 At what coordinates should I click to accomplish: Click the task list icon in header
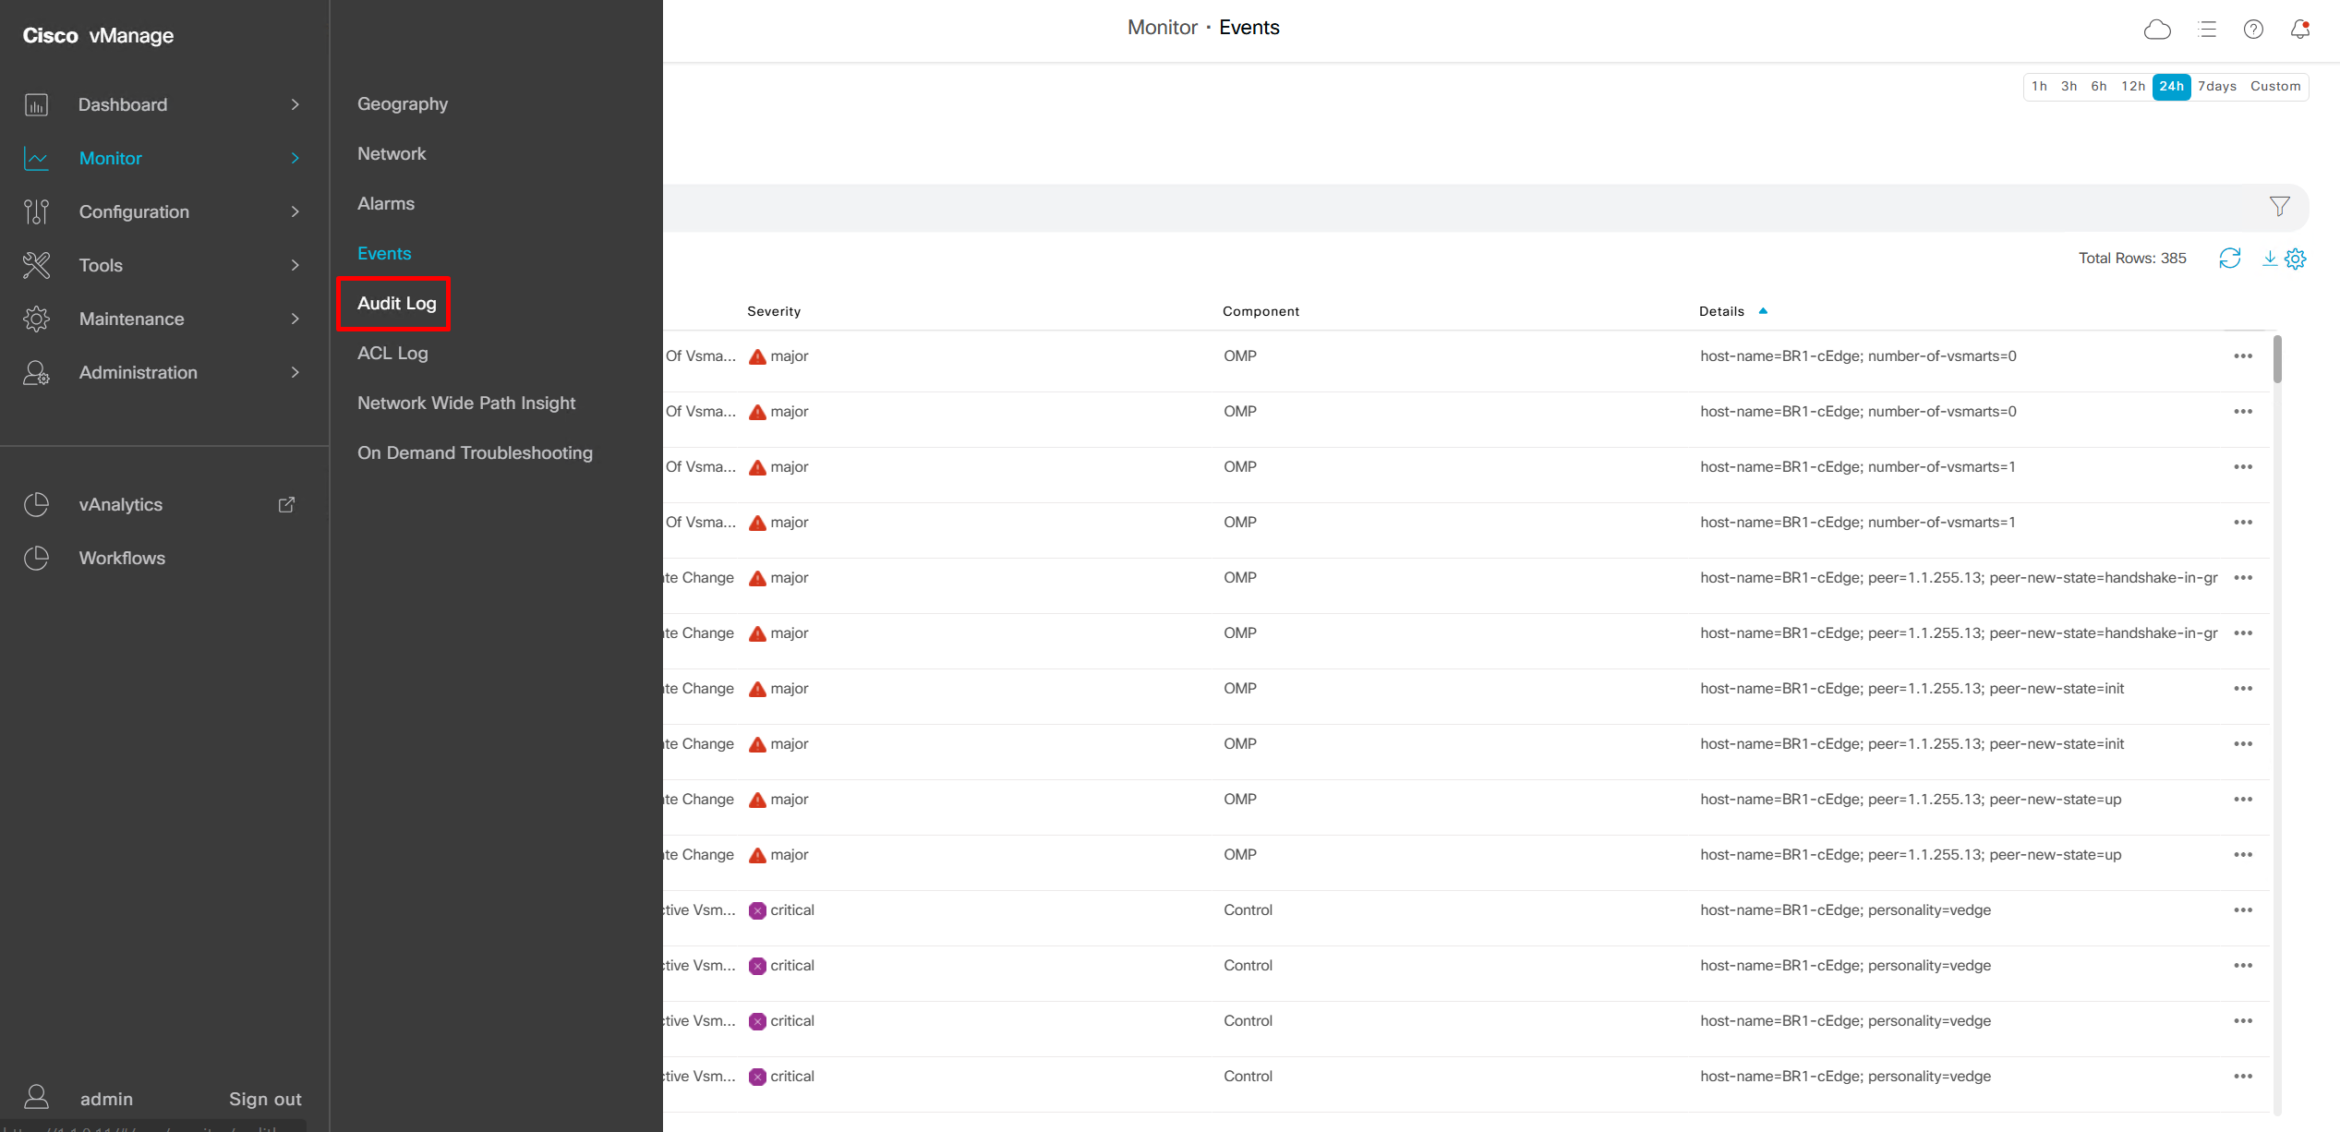point(2207,30)
